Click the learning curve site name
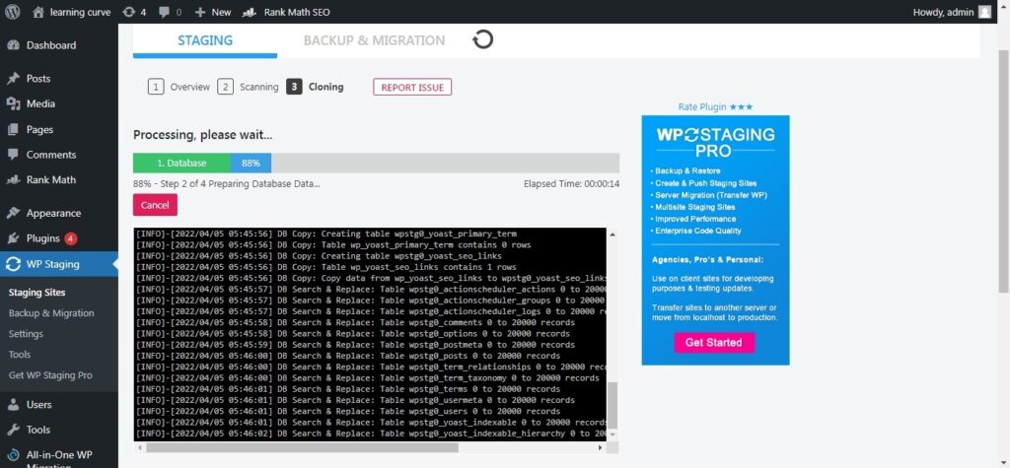Screen dimensions: 1010x468 pyautogui.click(x=80, y=12)
